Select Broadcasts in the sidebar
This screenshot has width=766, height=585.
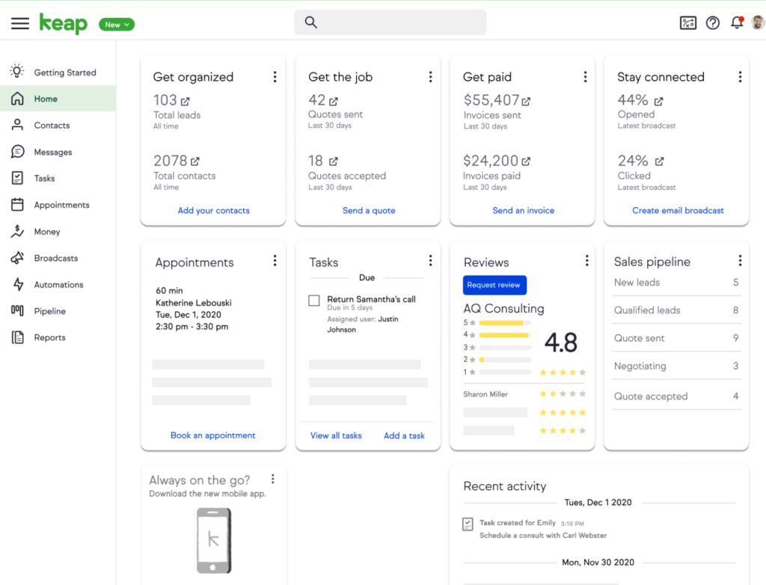click(55, 258)
